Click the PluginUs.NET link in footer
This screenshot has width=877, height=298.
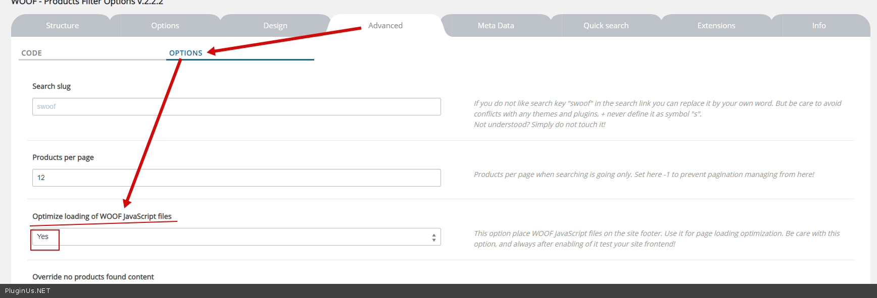coord(28,291)
